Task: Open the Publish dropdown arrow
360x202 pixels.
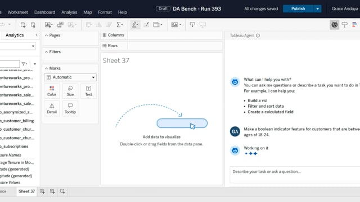Action: pos(317,9)
